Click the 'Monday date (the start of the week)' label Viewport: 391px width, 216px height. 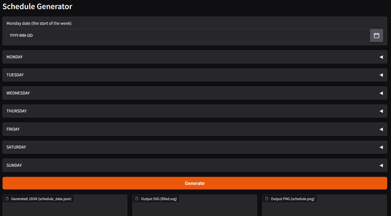click(x=39, y=23)
